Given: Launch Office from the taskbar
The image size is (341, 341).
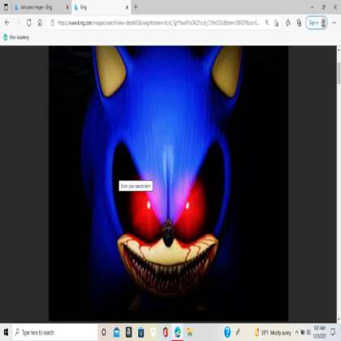Looking at the screenshot, I should [166, 332].
